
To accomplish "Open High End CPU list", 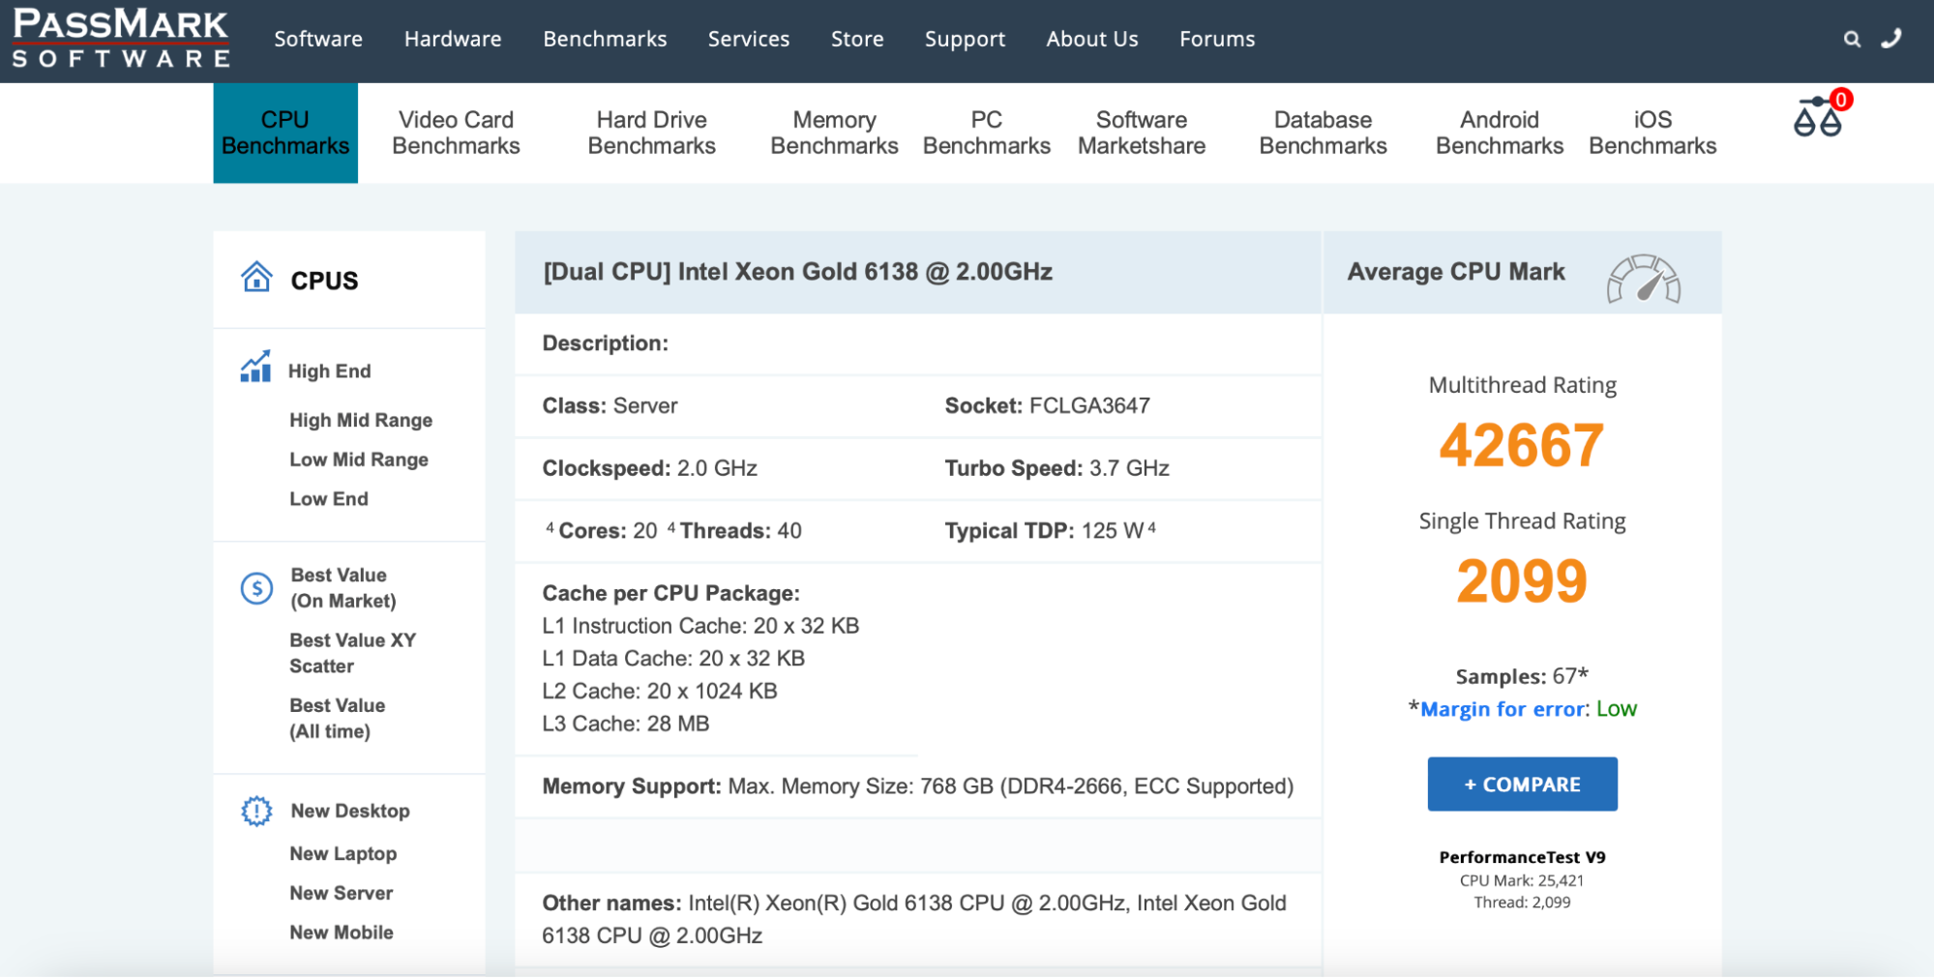I will click(x=329, y=370).
